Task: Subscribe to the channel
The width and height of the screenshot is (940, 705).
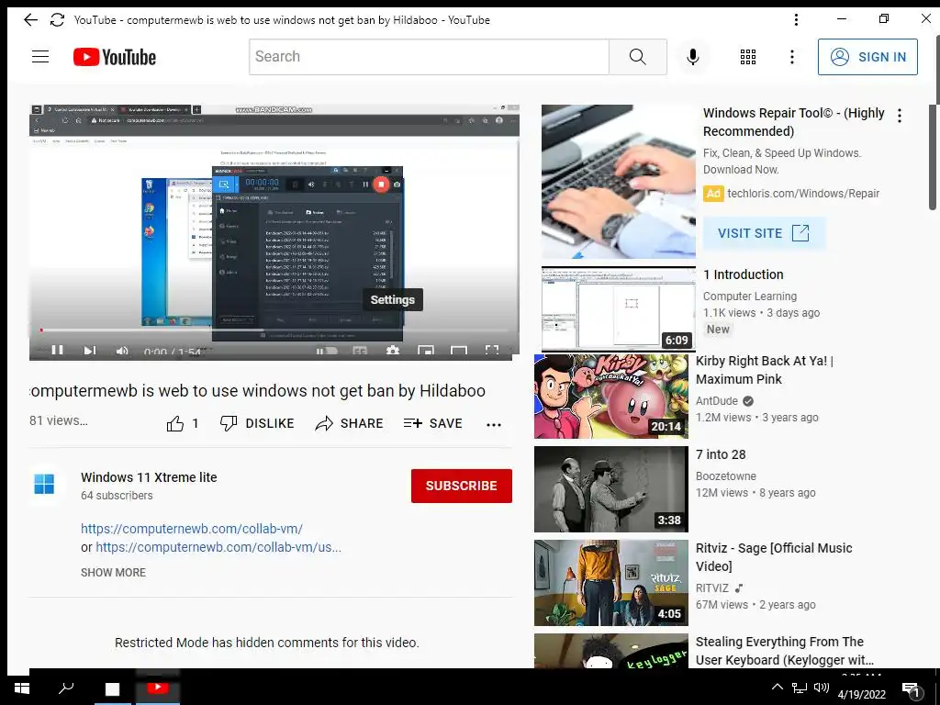Action: (461, 486)
